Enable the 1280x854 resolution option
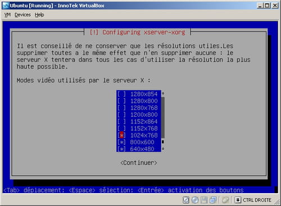 [x=121, y=94]
